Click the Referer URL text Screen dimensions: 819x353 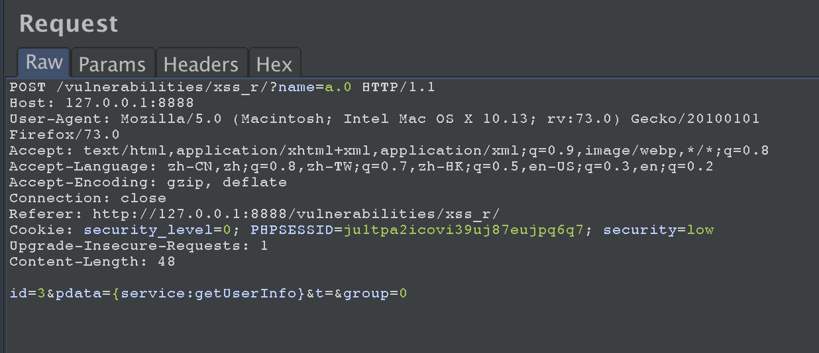(296, 214)
